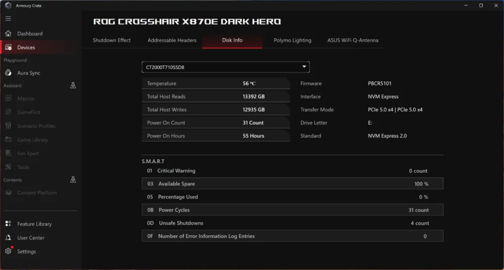Viewport: 504px width, 270px height.
Task: Click the NVM Express 2.0 standard value
Action: point(387,136)
